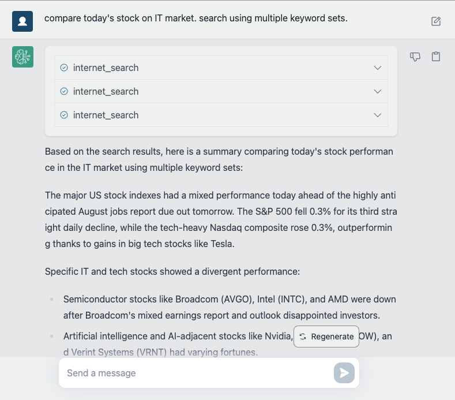Expand the second internet_search chevron

click(378, 92)
